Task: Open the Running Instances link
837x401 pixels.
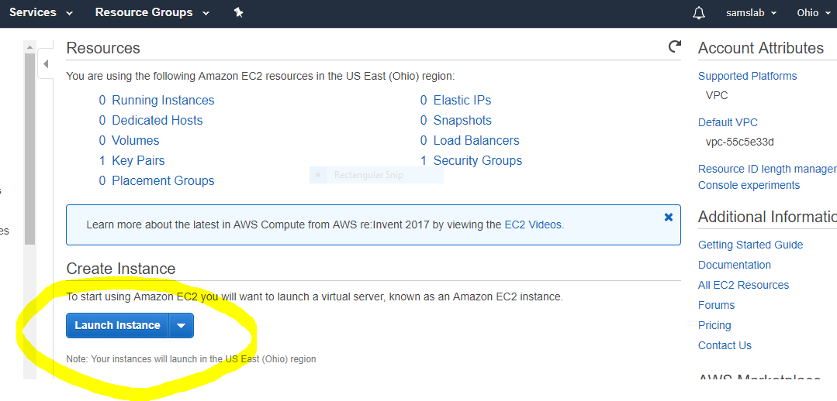Action: coord(163,100)
